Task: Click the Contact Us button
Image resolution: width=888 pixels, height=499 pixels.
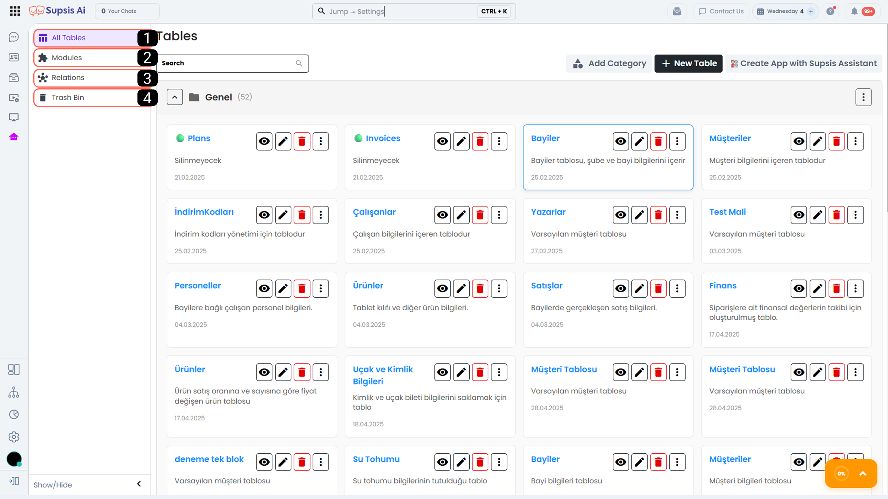Action: [x=721, y=11]
